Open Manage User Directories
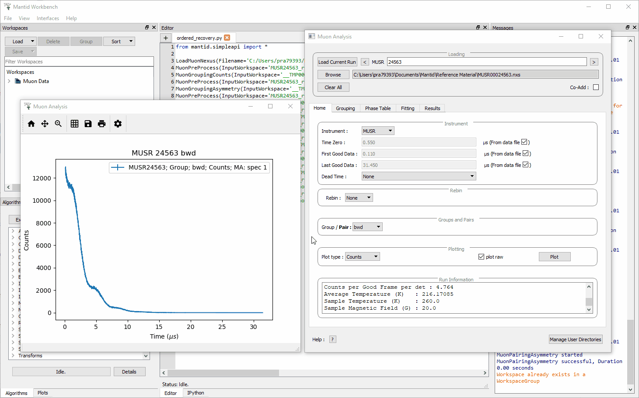Viewport: 639px width, 398px height. (576, 339)
